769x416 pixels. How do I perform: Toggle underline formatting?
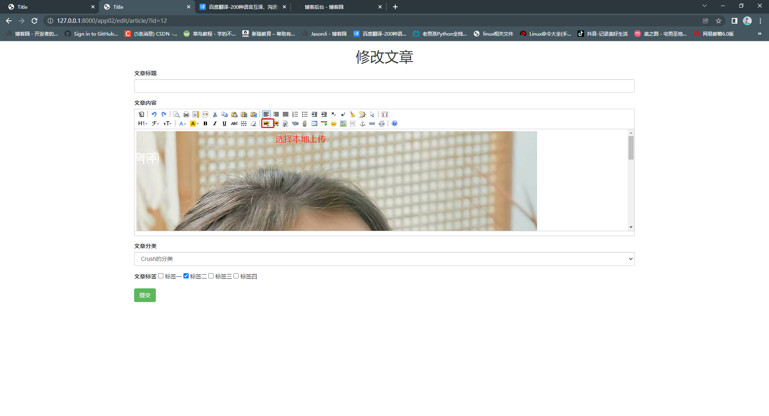pos(224,124)
